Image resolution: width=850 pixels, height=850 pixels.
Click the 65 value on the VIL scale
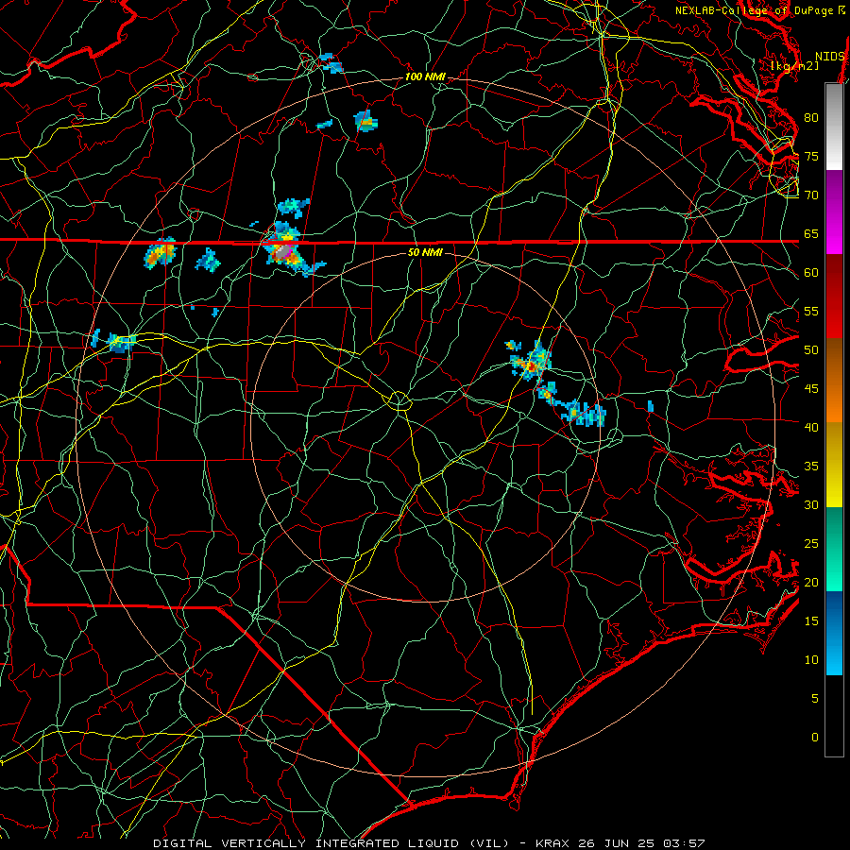[811, 233]
